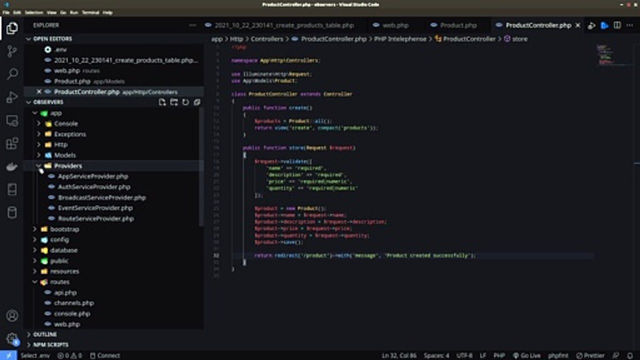Click UTF-8 encoding in status bar

464,355
